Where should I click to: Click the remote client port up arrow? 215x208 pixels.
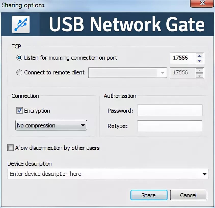pos(199,71)
